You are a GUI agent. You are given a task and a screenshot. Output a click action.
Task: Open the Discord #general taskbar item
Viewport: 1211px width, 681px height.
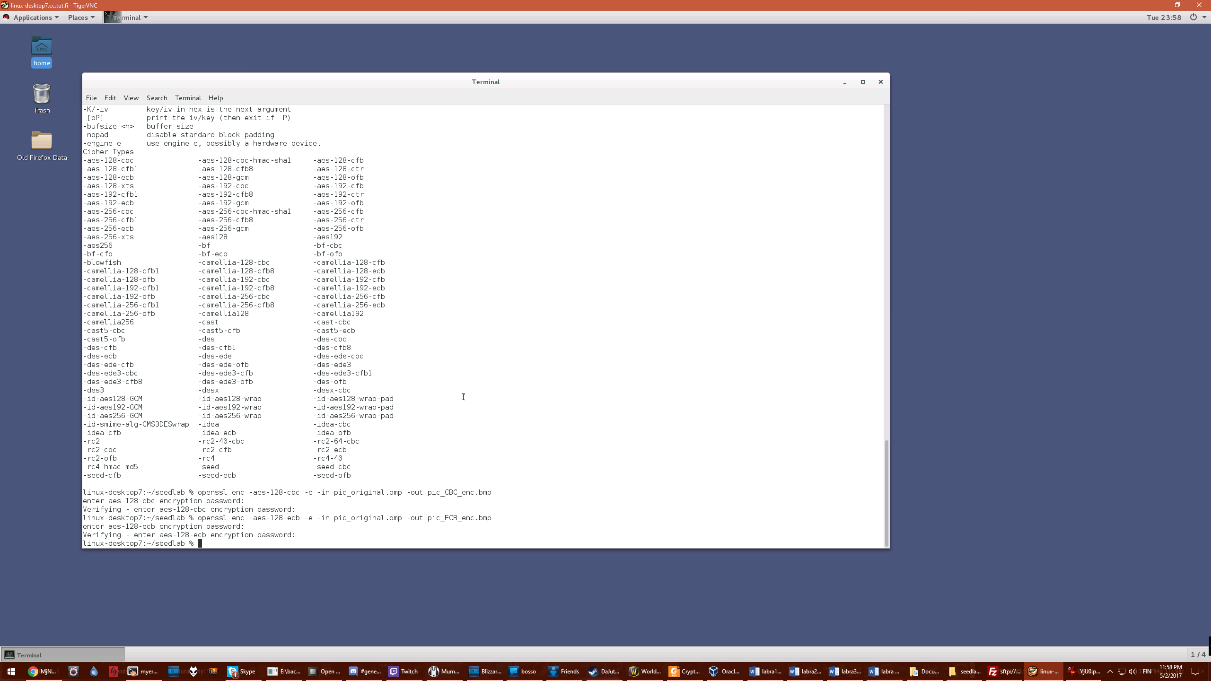tap(364, 671)
